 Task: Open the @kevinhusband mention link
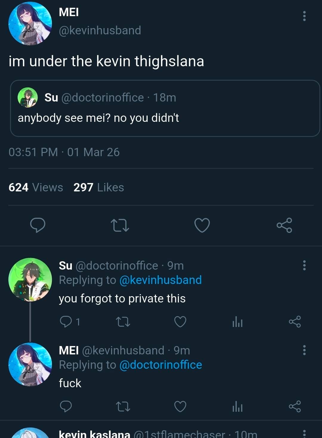160,280
